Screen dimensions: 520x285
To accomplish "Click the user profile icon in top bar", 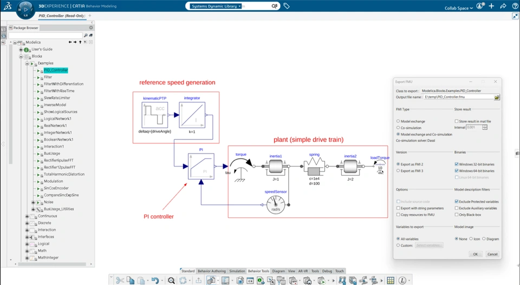I will (479, 6).
